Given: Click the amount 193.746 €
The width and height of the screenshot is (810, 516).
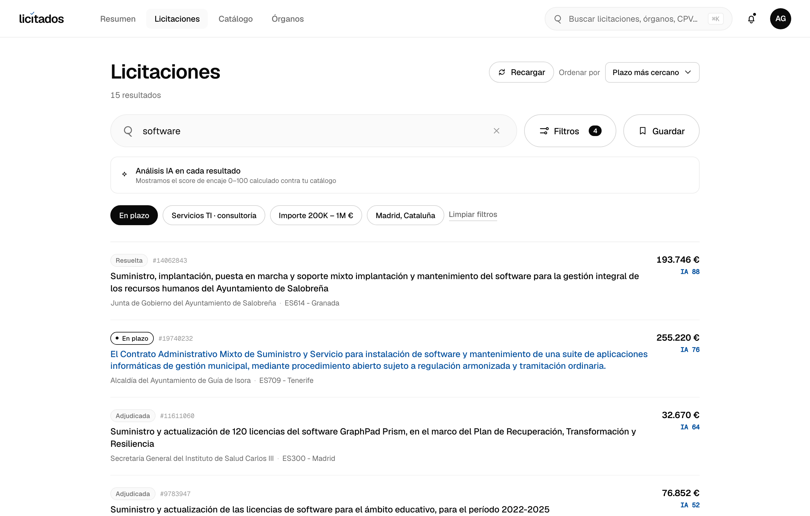Looking at the screenshot, I should coord(678,260).
